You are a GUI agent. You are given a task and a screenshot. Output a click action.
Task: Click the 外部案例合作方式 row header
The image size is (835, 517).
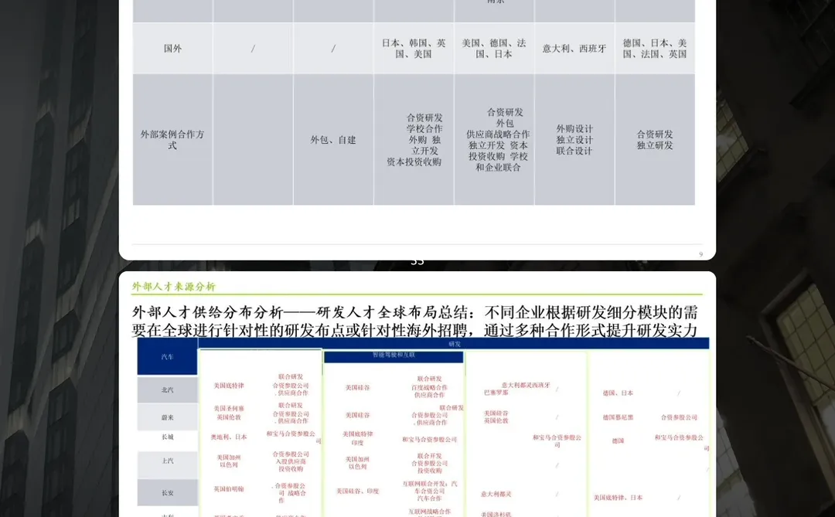(172, 140)
